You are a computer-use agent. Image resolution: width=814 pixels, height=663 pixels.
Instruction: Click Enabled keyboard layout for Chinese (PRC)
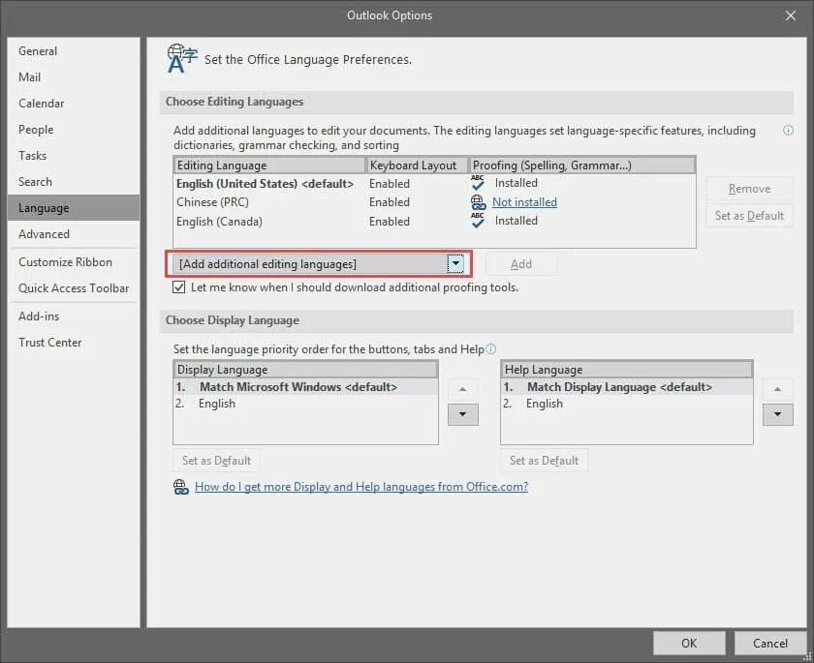[x=390, y=202]
